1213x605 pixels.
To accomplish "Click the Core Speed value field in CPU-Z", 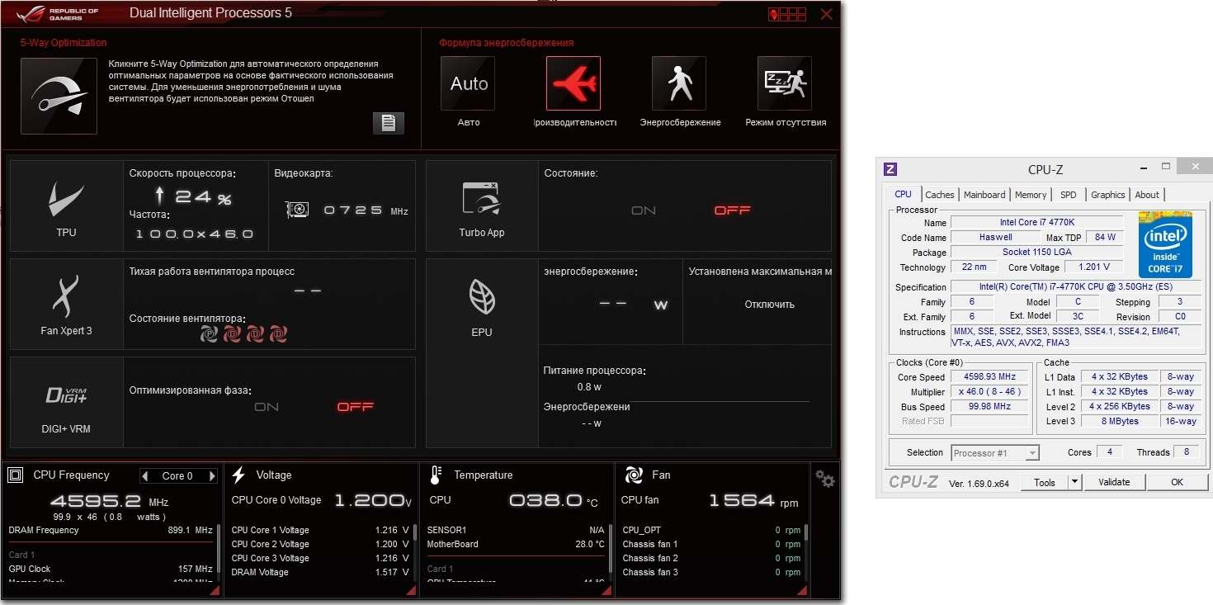I will pos(991,377).
